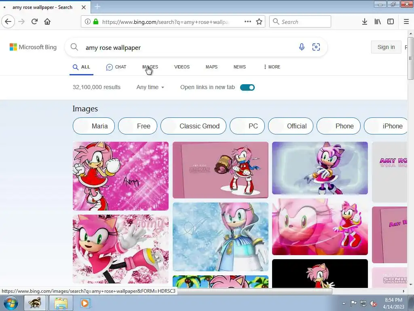Switch to the CHAT tab
This screenshot has height=311, width=414.
tap(116, 67)
